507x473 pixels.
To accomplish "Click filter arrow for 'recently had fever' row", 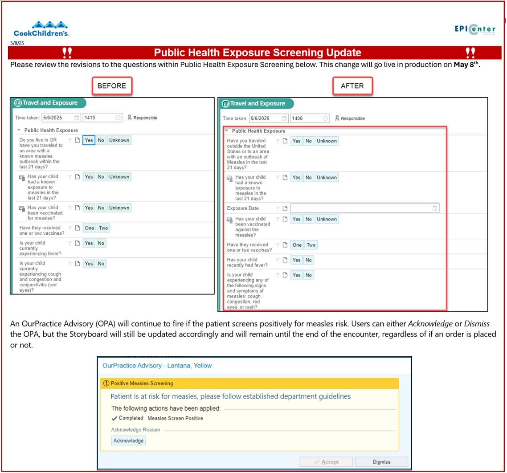I will pos(278,260).
